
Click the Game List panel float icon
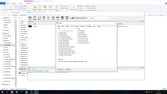click(x=141, y=21)
